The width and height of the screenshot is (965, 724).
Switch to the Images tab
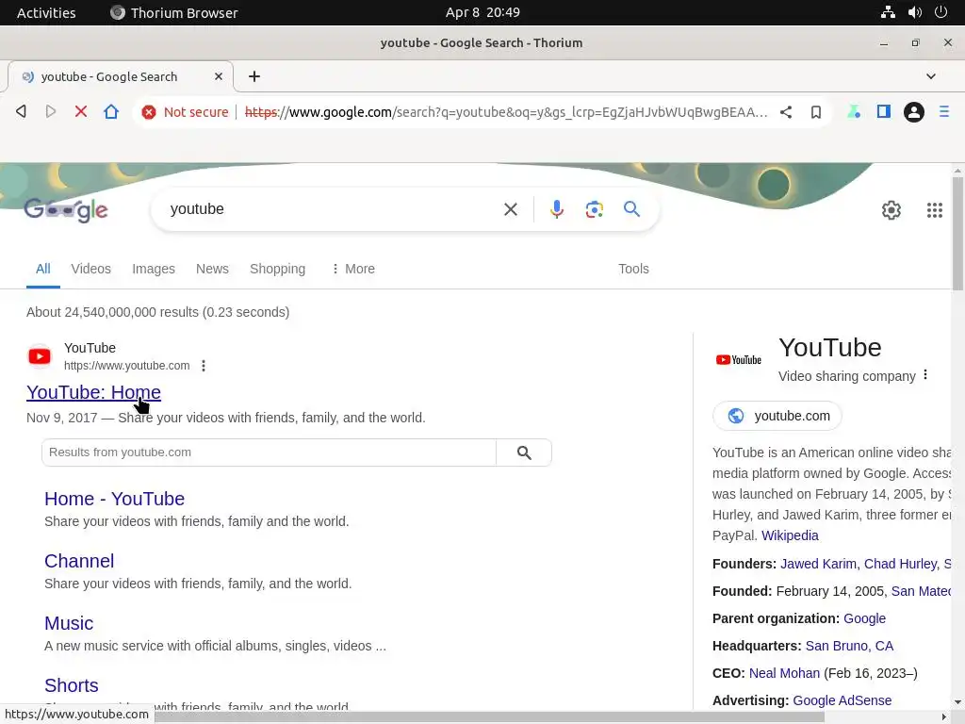click(154, 269)
